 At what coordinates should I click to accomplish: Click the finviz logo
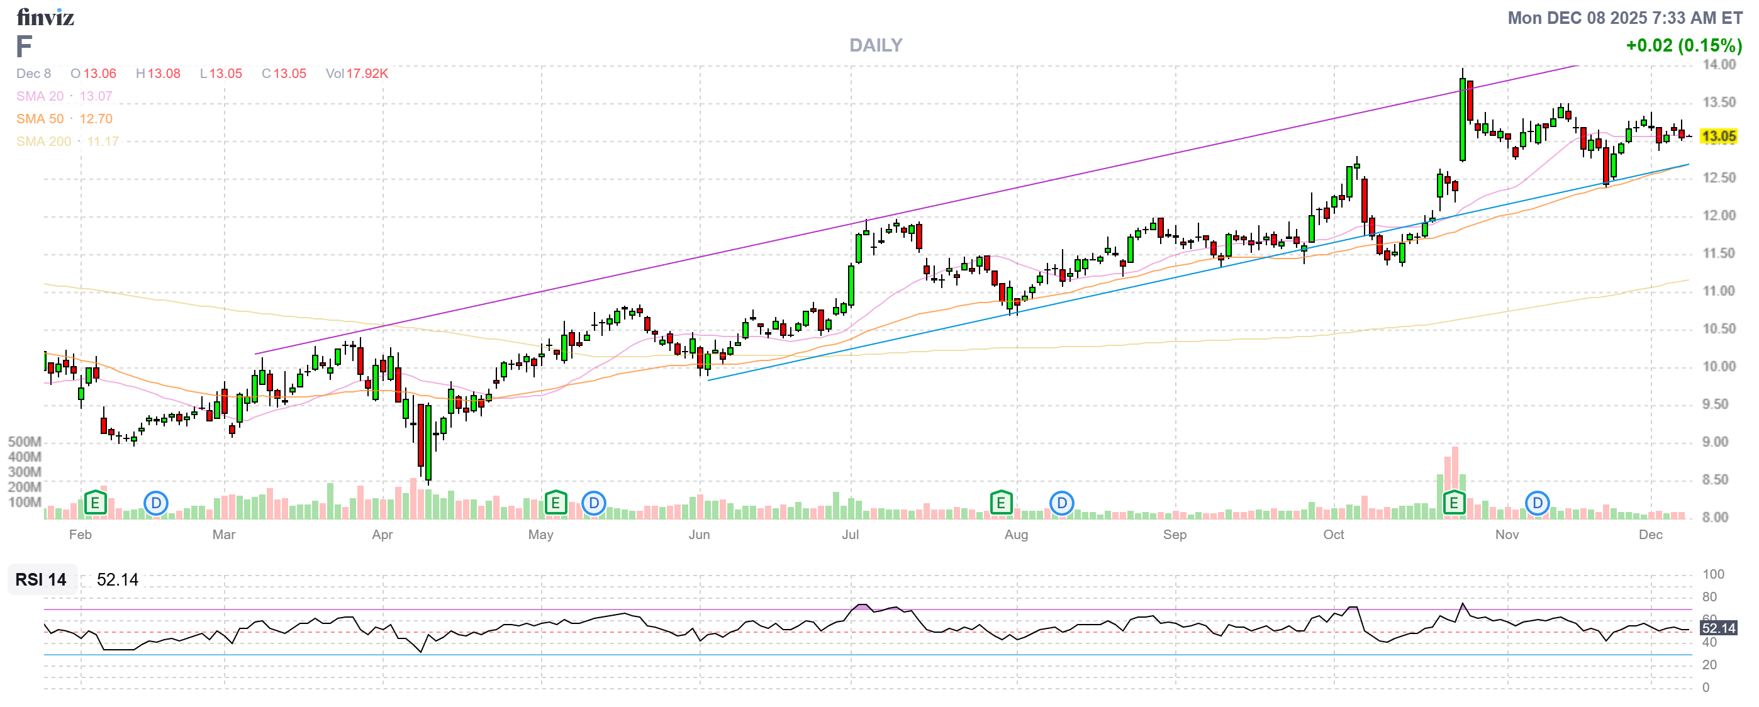(x=45, y=17)
